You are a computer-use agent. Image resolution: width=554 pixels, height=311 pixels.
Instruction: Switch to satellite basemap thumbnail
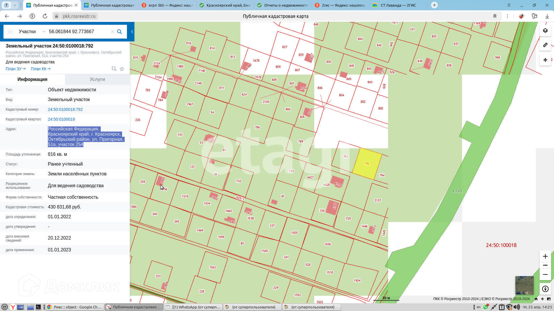(x=524, y=285)
